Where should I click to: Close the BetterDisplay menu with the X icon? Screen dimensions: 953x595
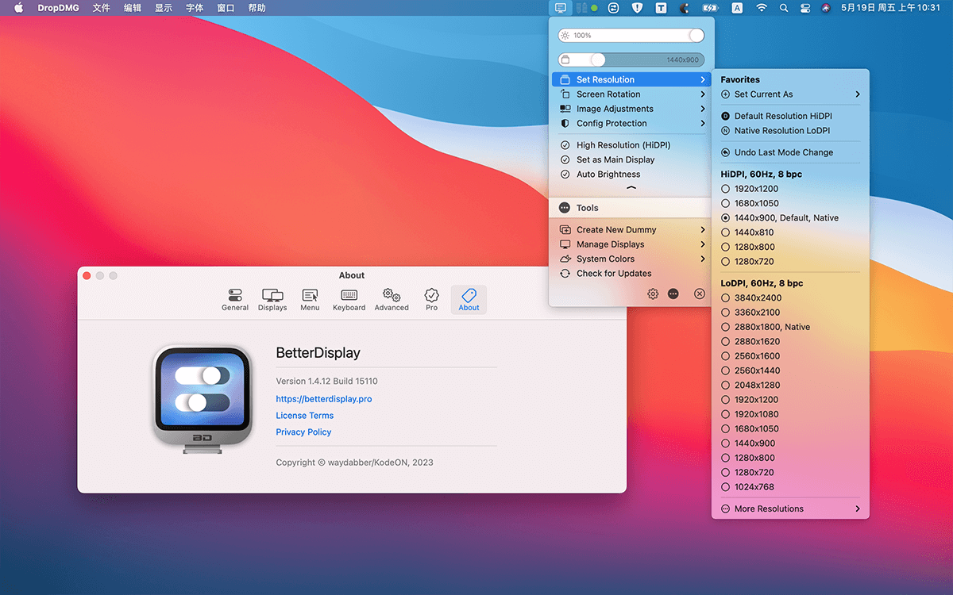(700, 294)
